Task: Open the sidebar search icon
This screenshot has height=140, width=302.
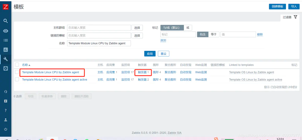Action: point(6,21)
